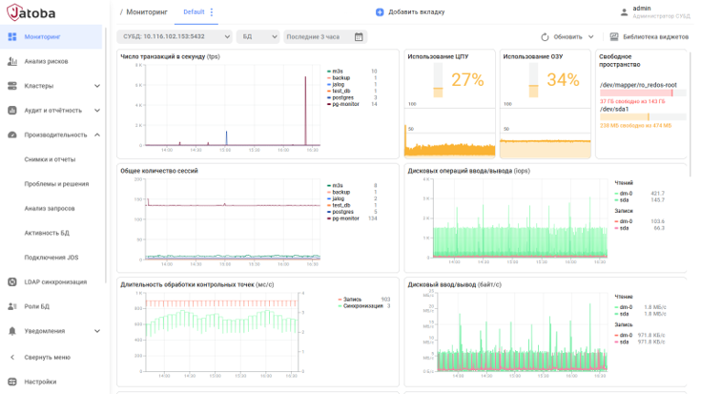Click the calendar icon in the time range field
Screen dimensions: 701x394
coord(359,36)
